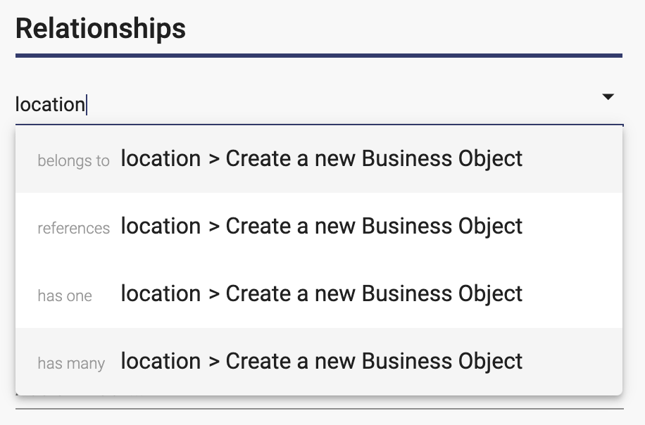This screenshot has width=645, height=425.
Task: Click the '>' separator in the has many row
Action: pyautogui.click(x=214, y=362)
